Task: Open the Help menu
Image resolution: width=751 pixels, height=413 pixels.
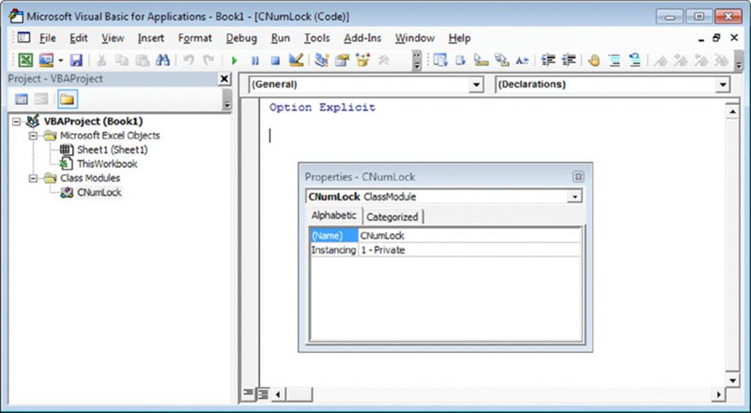Action: [x=460, y=38]
